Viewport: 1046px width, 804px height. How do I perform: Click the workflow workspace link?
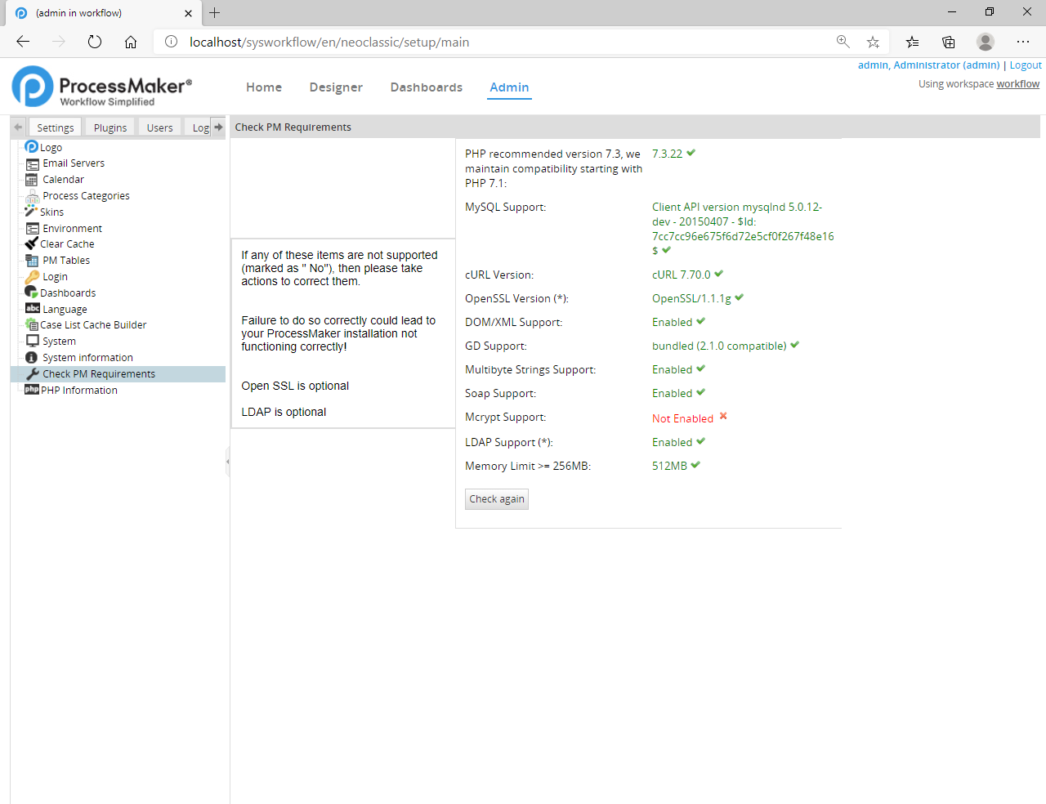click(1018, 84)
